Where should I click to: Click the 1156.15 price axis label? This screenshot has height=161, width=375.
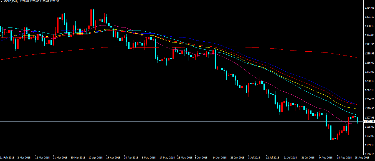pos(370,154)
